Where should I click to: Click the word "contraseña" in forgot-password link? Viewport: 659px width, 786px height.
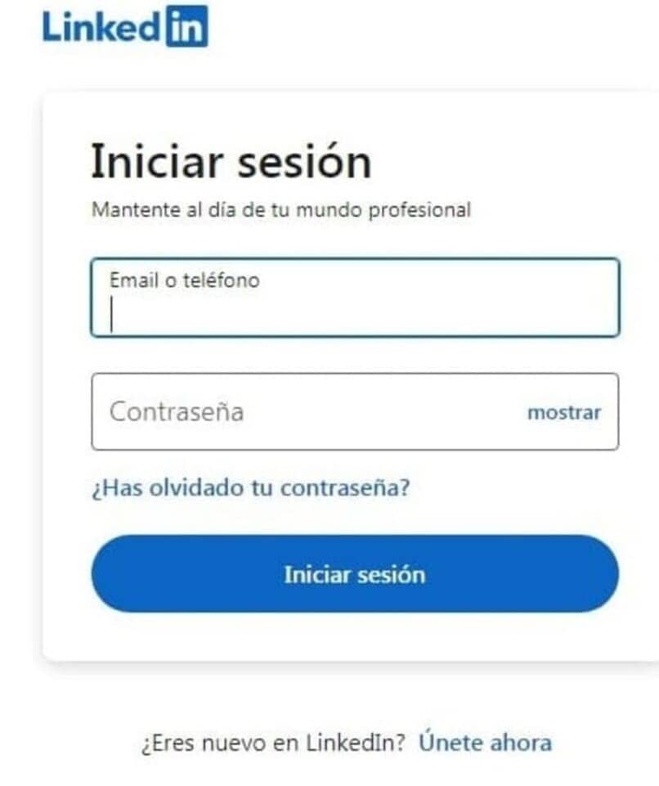[344, 488]
